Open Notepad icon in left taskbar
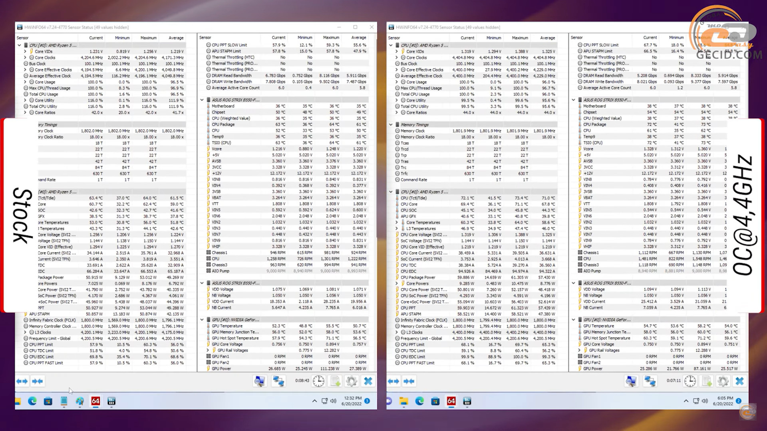The width and height of the screenshot is (767, 431). (64, 401)
